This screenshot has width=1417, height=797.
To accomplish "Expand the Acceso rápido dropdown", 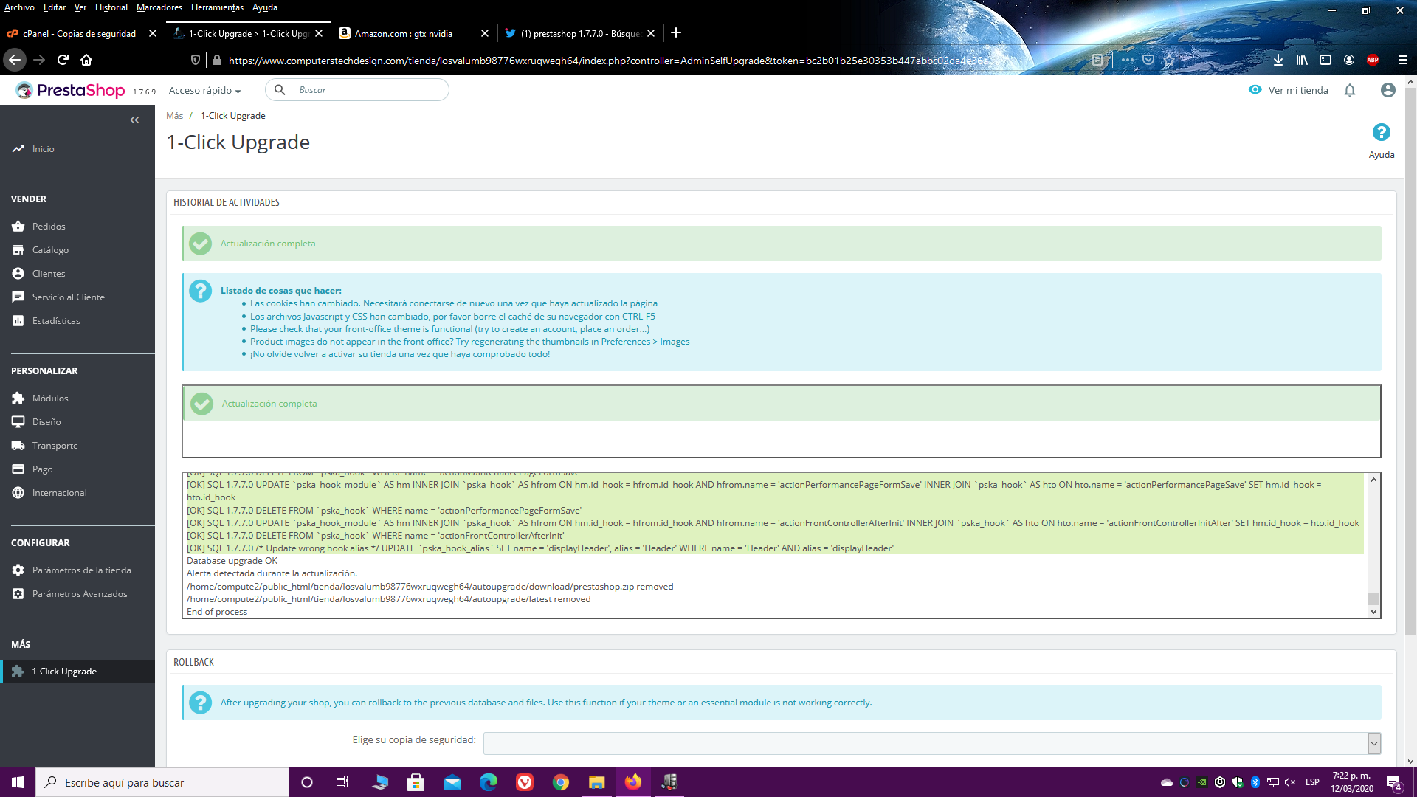I will point(204,90).
